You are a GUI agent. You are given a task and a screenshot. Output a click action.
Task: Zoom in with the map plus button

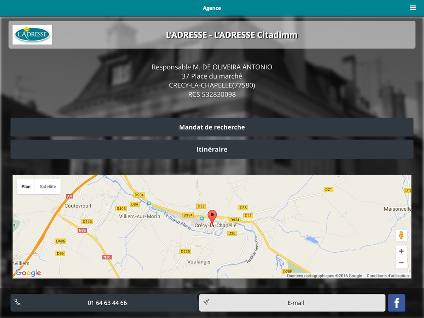401,251
